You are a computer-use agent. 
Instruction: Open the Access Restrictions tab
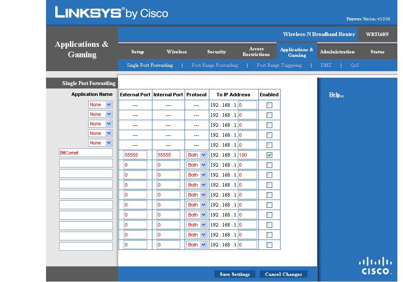(256, 52)
